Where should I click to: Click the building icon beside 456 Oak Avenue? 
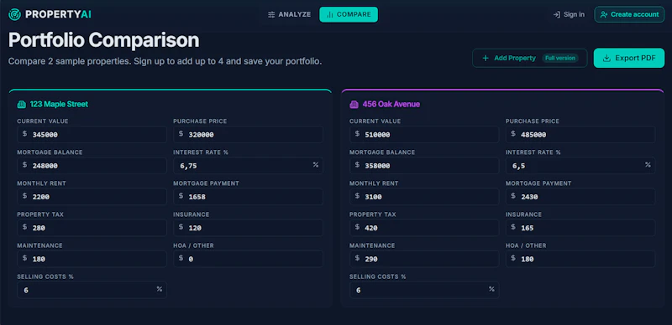coord(354,105)
